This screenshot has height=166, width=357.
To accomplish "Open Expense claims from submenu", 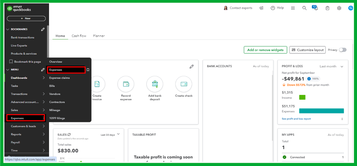I will 59,78.
